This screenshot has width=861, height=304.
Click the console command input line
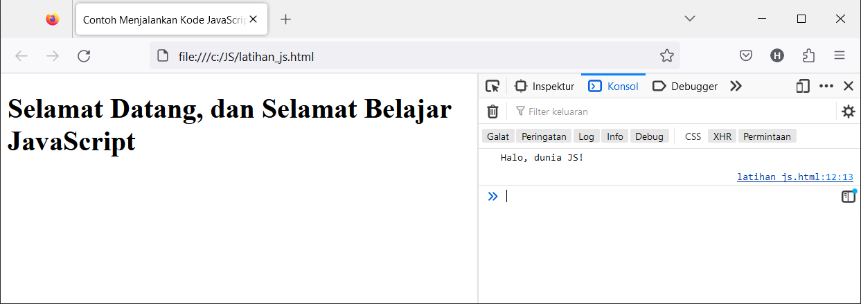pyautogui.click(x=669, y=196)
